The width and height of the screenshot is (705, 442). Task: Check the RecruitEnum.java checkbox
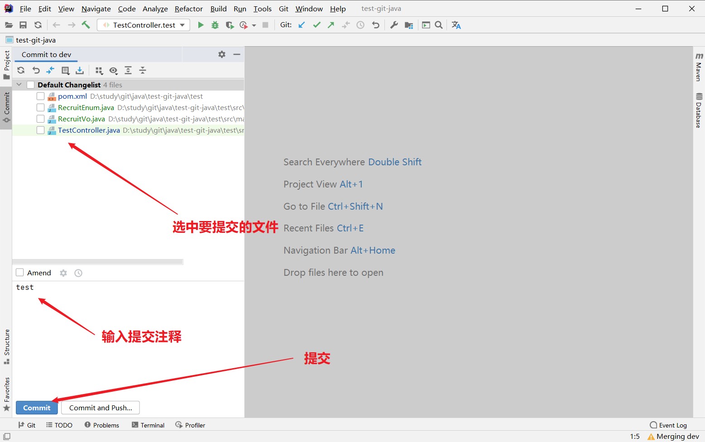tap(40, 107)
